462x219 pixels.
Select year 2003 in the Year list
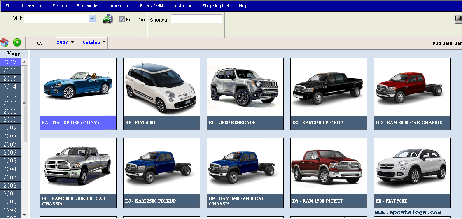pyautogui.click(x=10, y=177)
